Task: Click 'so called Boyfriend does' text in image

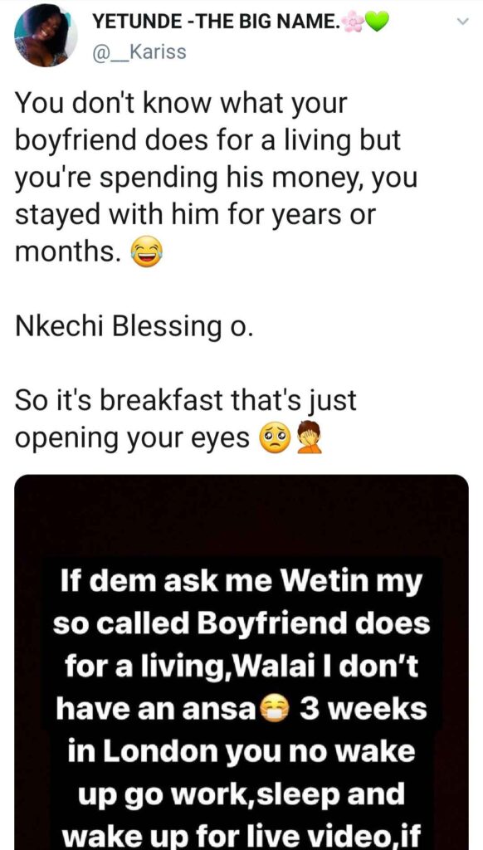Action: (x=242, y=625)
